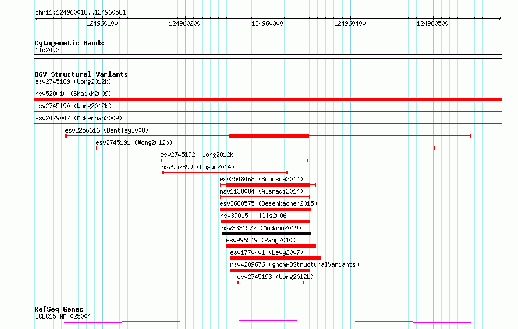The height and width of the screenshot is (329, 518).
Task: Click ruler position 124960300
Action: pyautogui.click(x=267, y=23)
